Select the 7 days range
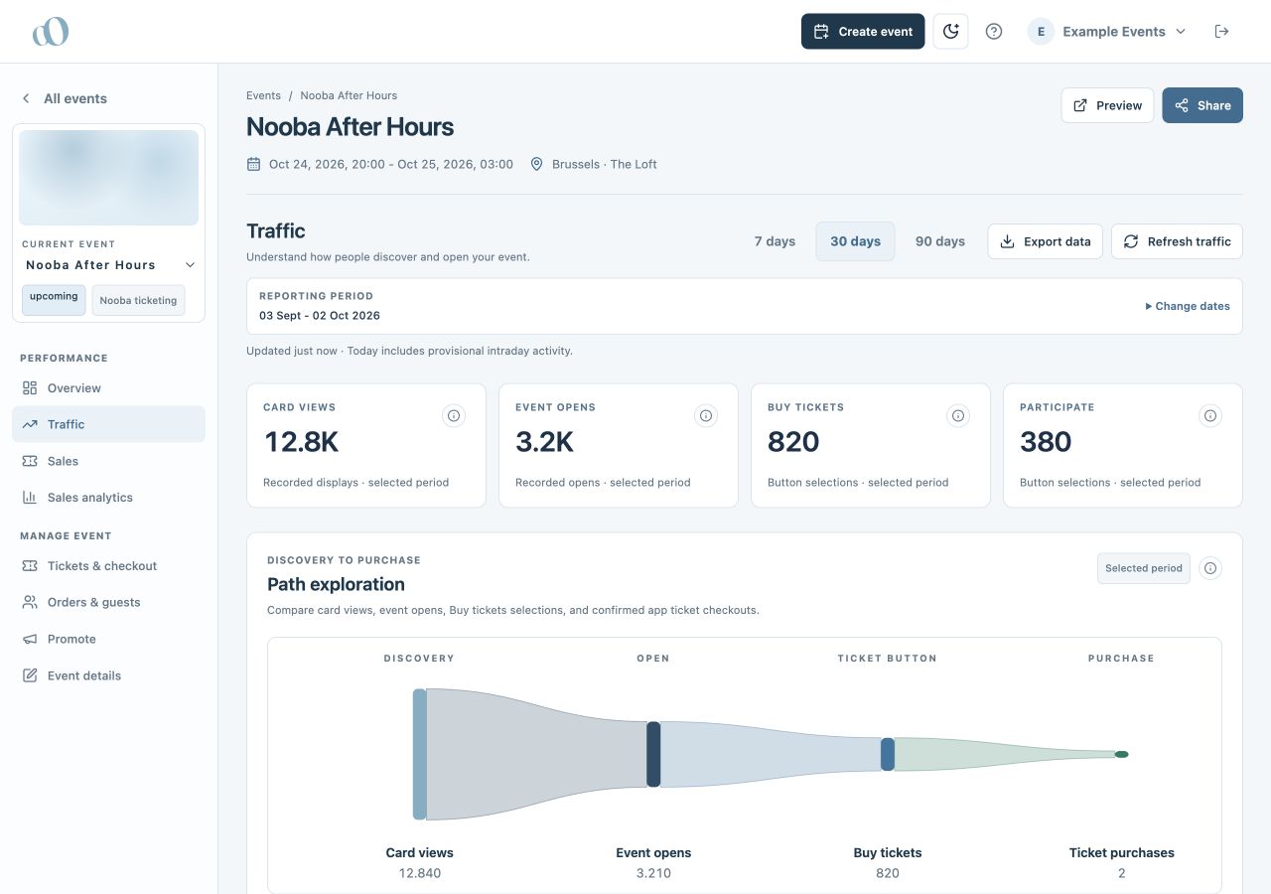This screenshot has width=1271, height=894. click(775, 241)
